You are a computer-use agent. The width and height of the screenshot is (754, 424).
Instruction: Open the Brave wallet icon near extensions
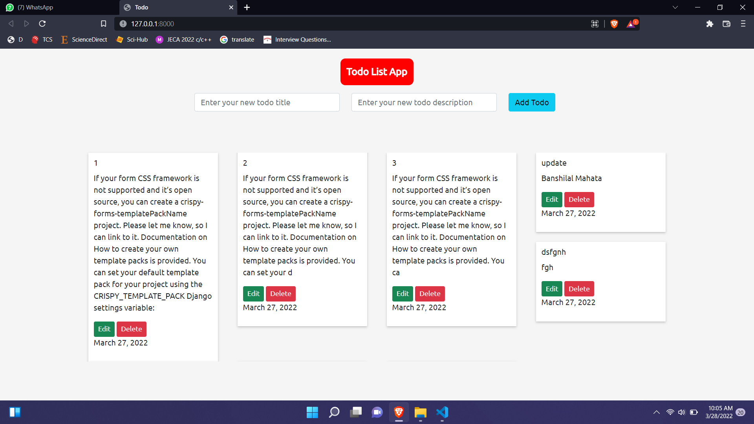point(726,24)
